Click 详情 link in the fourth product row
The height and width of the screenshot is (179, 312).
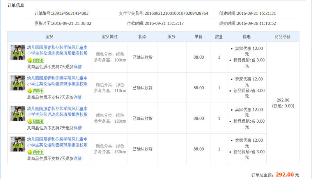78,158
